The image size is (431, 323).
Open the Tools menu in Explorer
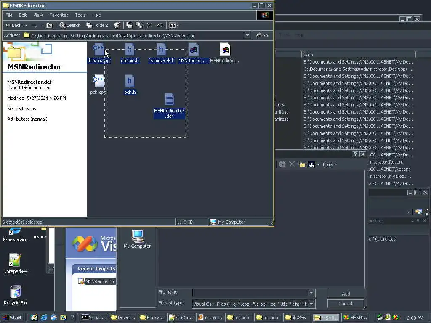click(x=80, y=15)
